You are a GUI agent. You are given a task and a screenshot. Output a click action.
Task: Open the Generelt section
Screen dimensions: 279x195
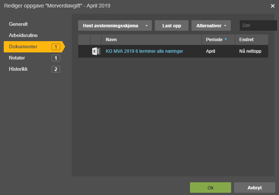point(18,24)
